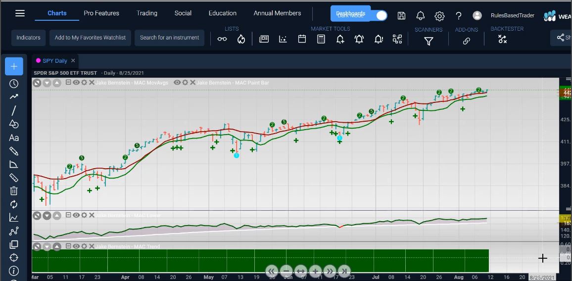This screenshot has width=572, height=281.
Task: Move main price panel down with arrow
Action: pyautogui.click(x=47, y=83)
